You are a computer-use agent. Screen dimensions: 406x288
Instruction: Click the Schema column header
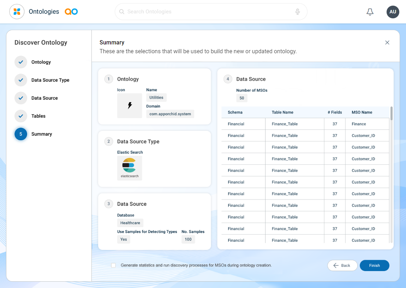coord(235,112)
